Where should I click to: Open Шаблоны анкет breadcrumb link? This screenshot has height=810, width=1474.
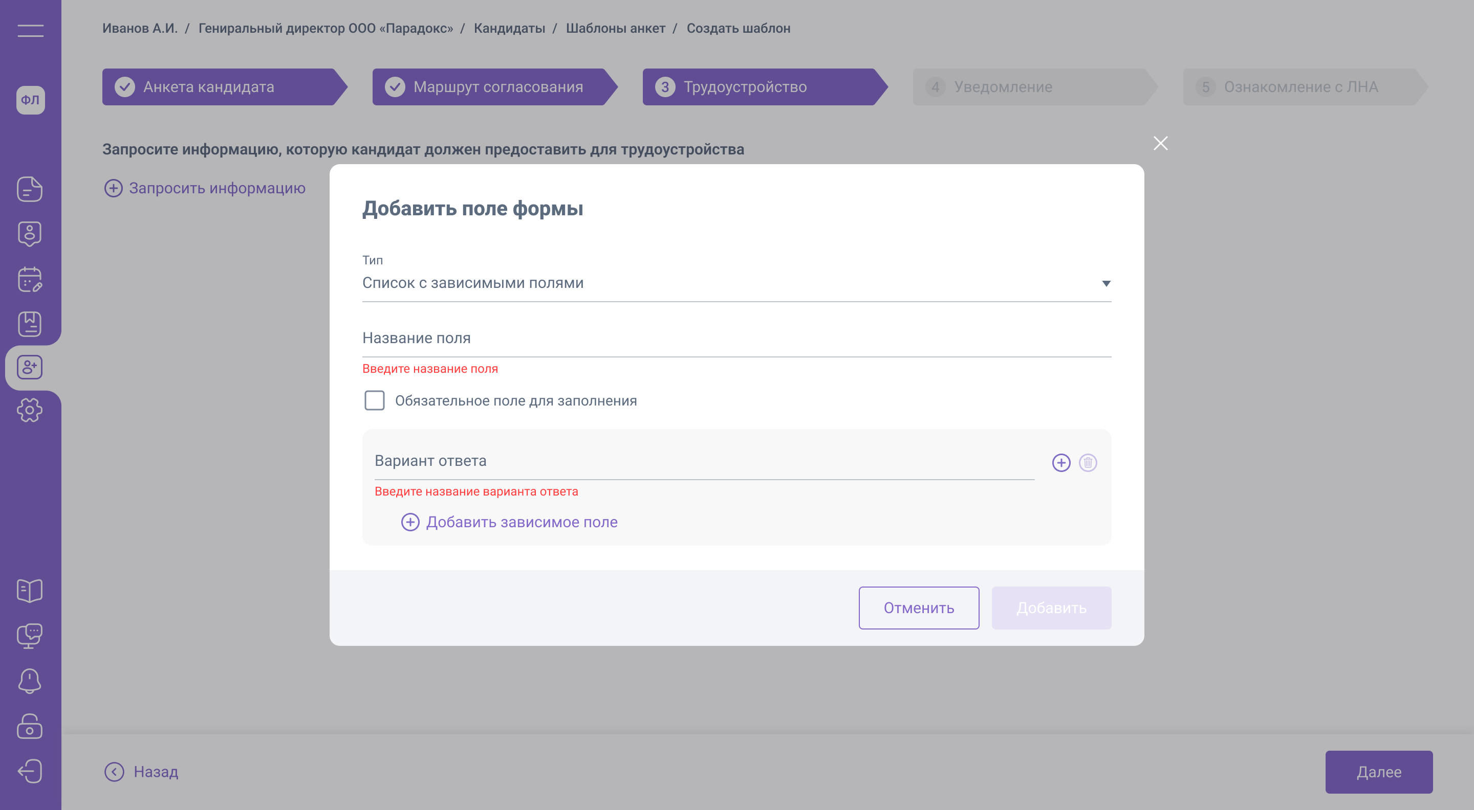tap(615, 28)
